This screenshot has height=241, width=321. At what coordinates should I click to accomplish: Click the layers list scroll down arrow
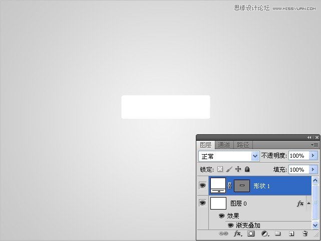pos(315,225)
